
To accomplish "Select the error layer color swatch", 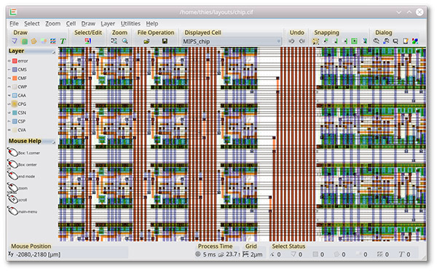I will pyautogui.click(x=15, y=61).
